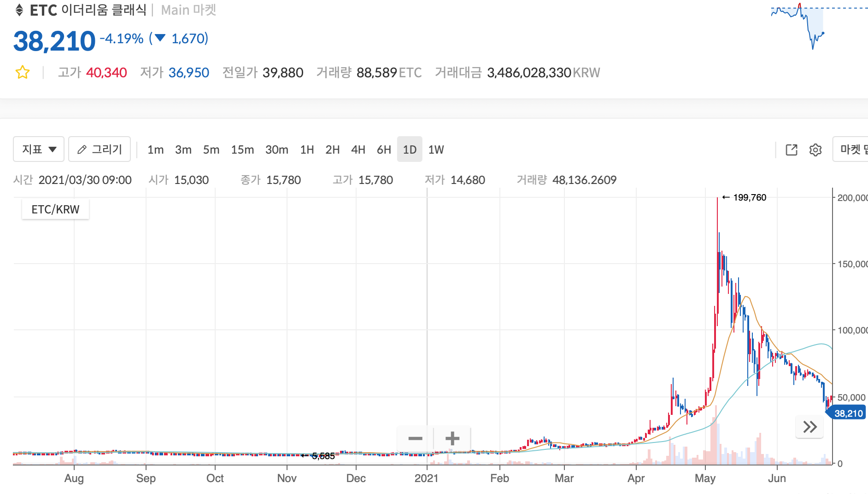Select the 2H timeframe
The width and height of the screenshot is (868, 494).
(333, 150)
